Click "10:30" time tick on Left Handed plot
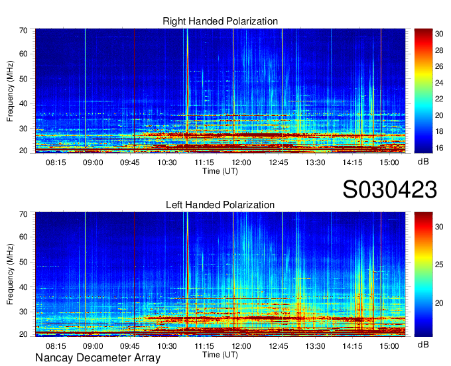The image size is (451, 366). click(167, 346)
